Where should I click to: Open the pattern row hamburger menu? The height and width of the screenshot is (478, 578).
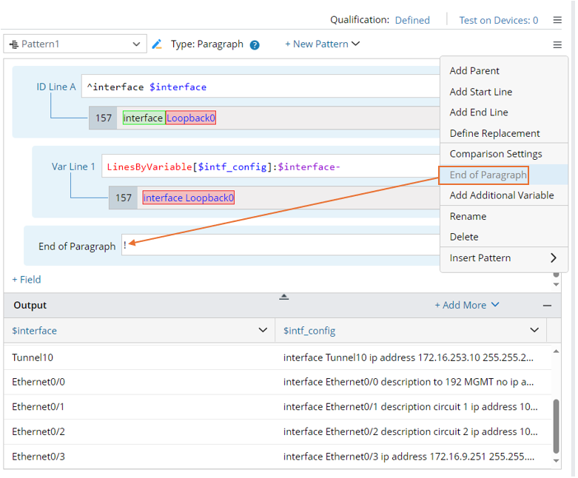tap(557, 44)
